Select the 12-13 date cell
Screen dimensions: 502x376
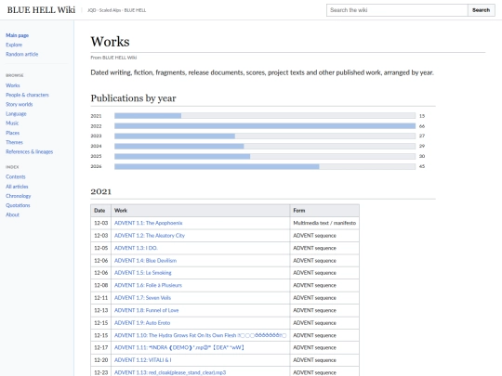point(100,310)
